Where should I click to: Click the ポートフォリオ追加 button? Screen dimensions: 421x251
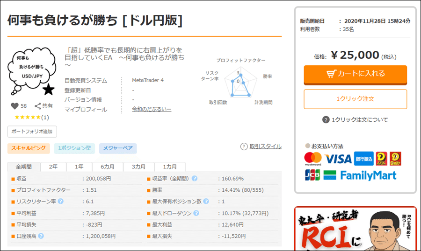32,131
